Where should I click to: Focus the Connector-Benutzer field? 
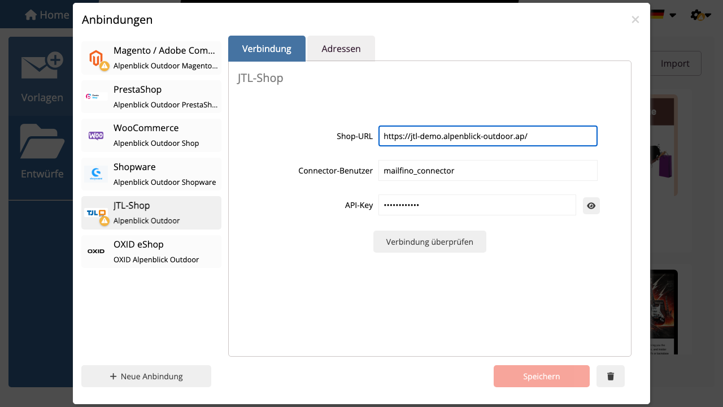[488, 170]
